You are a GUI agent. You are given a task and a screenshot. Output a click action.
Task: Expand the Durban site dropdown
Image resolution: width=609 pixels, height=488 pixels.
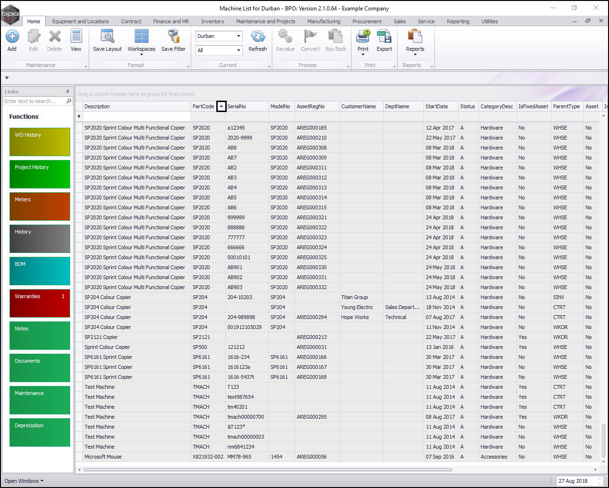[239, 36]
